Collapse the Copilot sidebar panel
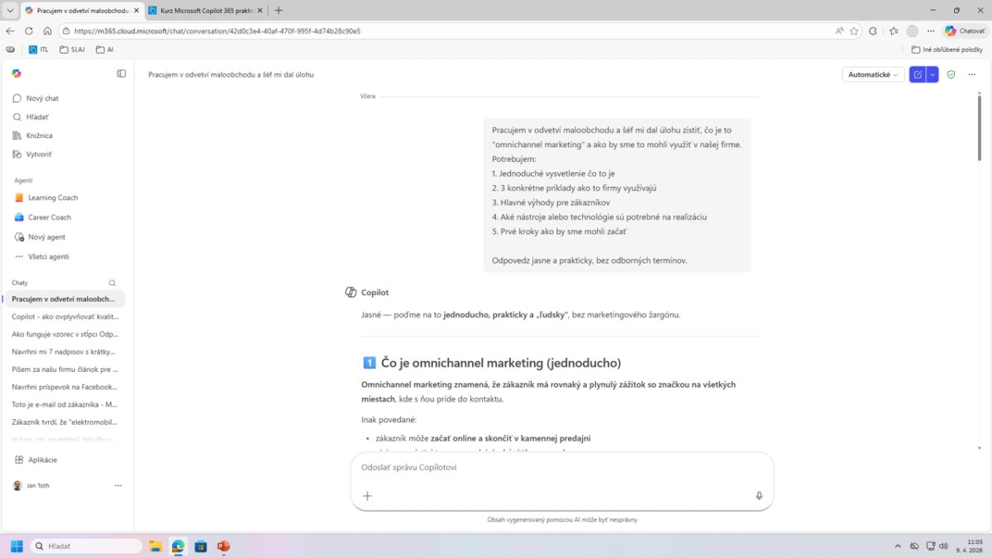 pos(122,74)
